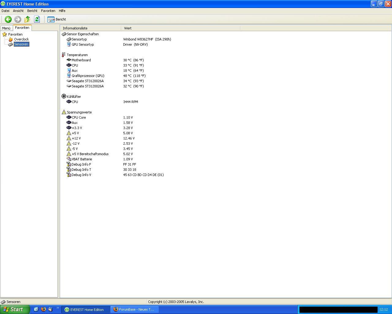392x314 pixels.
Task: Click the VBAT Batterie icon
Action: pyautogui.click(x=69, y=159)
